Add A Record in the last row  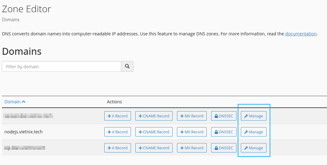tap(117, 148)
